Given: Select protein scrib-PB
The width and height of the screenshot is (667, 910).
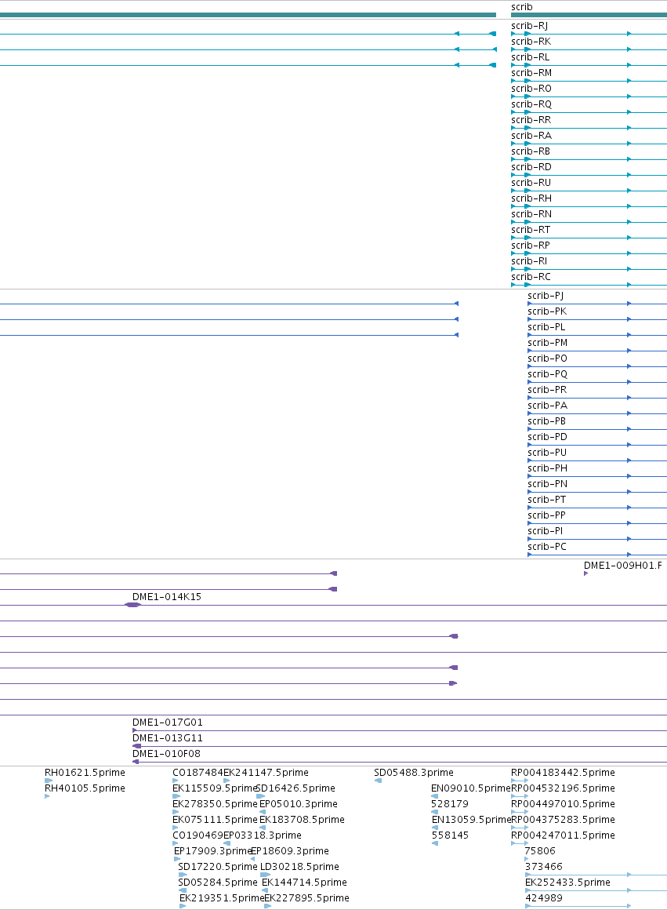Looking at the screenshot, I should point(547,420).
